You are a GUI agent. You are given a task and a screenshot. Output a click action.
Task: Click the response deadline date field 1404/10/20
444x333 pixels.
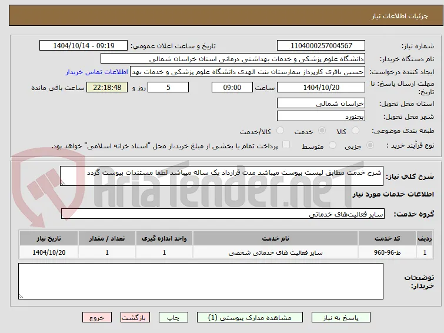tap(321, 87)
